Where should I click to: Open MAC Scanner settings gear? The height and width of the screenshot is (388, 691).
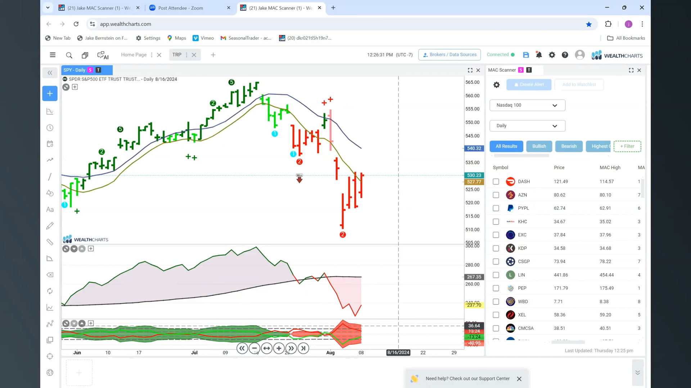[497, 85]
